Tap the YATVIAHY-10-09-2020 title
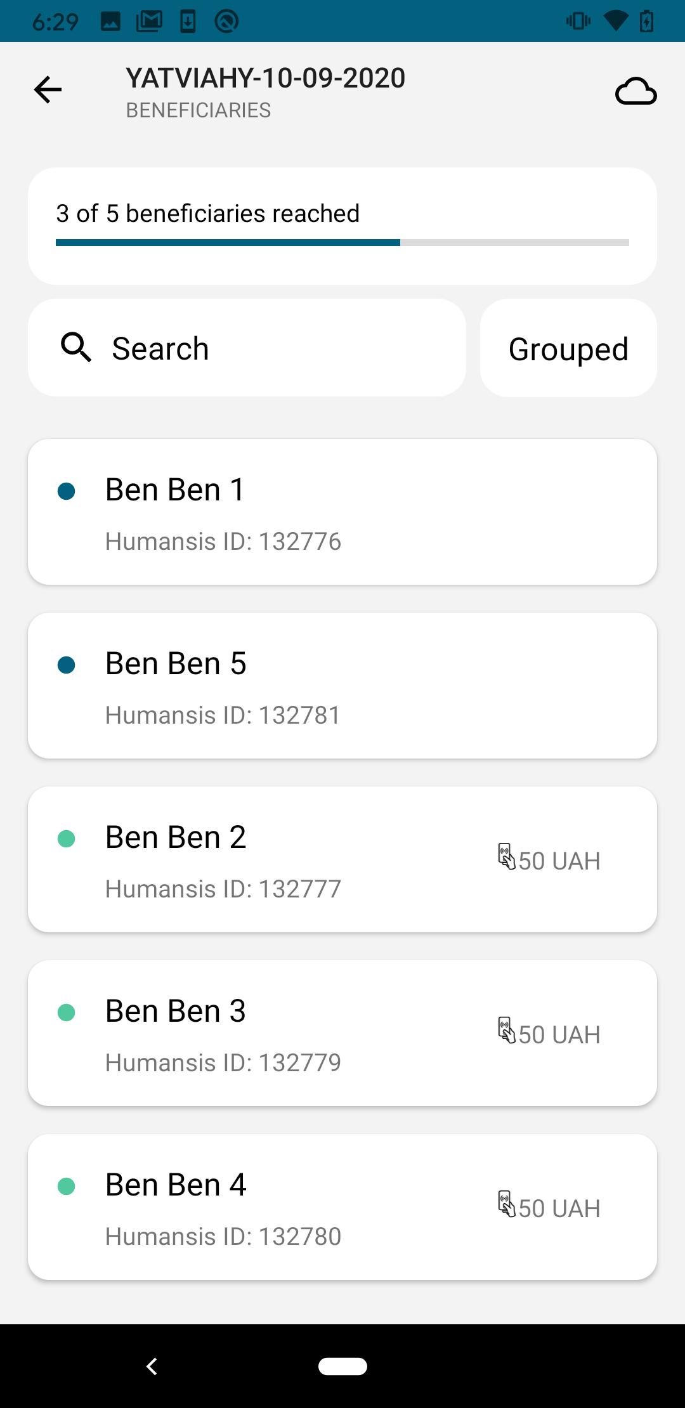This screenshot has width=685, height=1408. [265, 78]
